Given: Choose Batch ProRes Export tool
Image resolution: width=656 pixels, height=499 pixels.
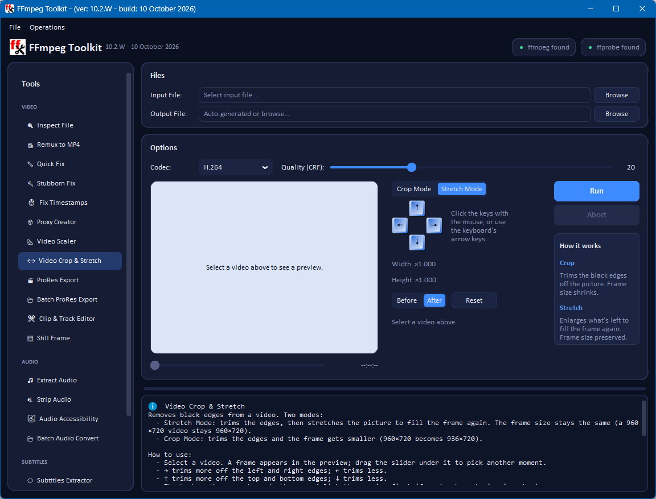Looking at the screenshot, I should [x=70, y=299].
